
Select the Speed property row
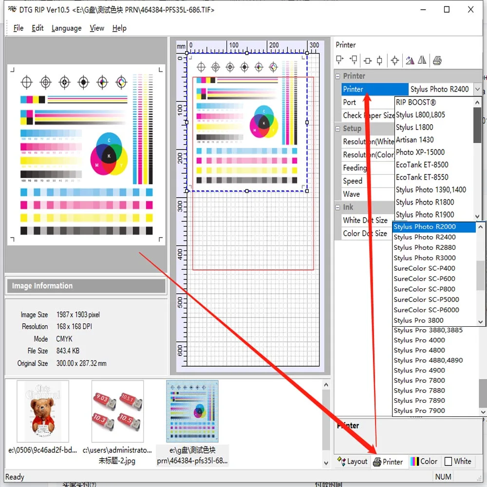[x=368, y=181]
